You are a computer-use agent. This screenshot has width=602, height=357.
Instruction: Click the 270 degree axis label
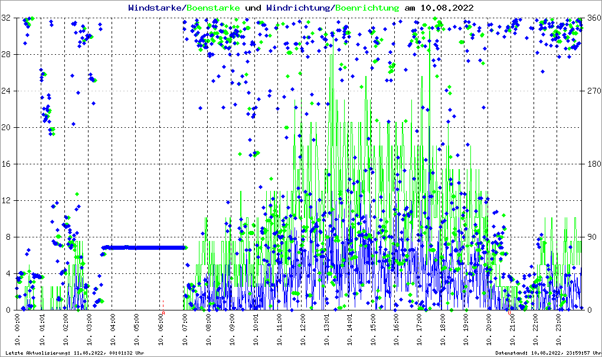pos(593,91)
